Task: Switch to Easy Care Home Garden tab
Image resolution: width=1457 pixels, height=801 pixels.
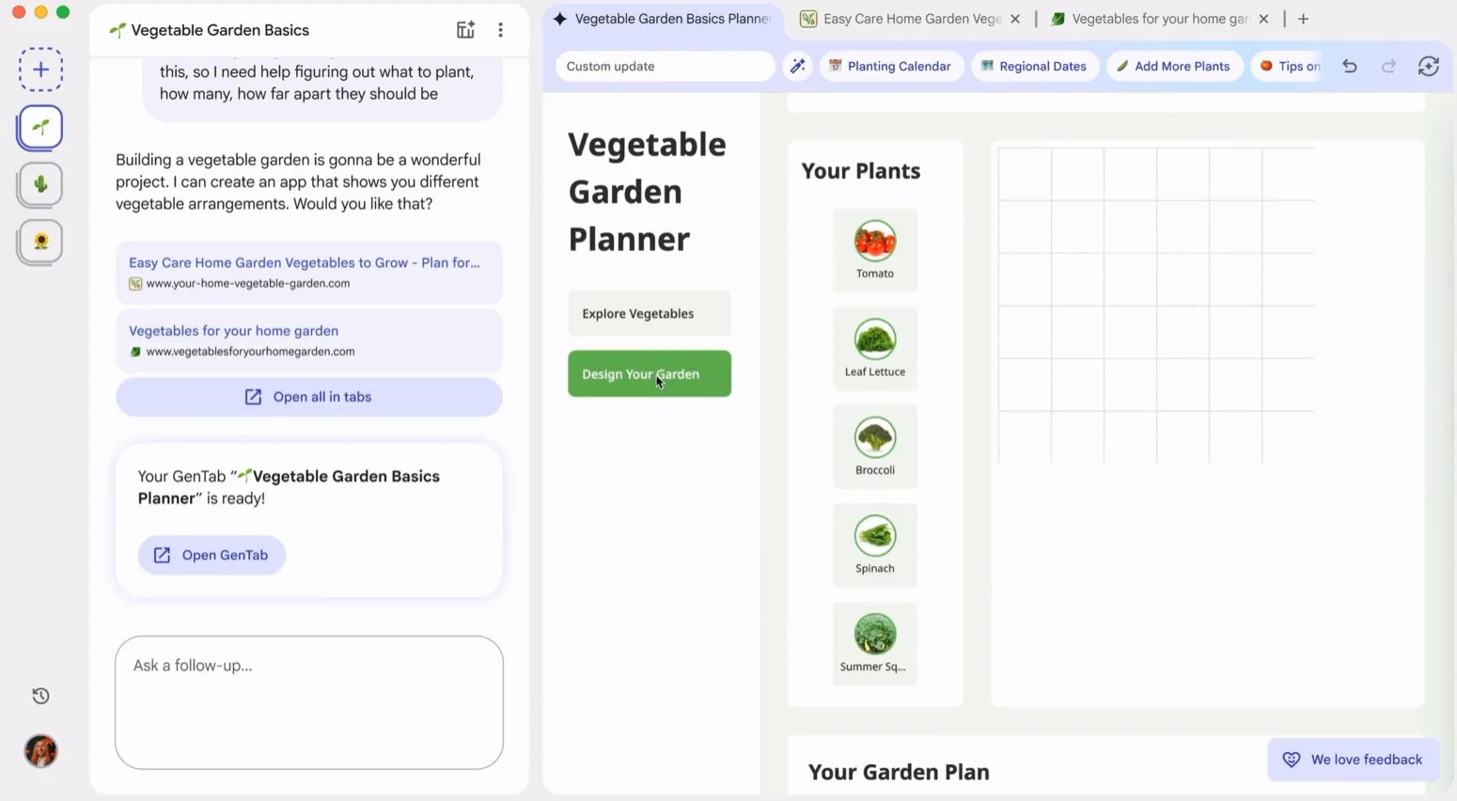Action: 902,19
